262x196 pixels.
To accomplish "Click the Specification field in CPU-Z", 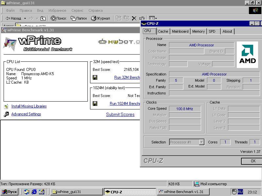I will click(x=215, y=74).
